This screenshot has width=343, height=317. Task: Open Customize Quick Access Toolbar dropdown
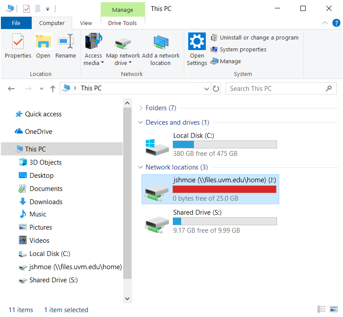tap(47, 9)
